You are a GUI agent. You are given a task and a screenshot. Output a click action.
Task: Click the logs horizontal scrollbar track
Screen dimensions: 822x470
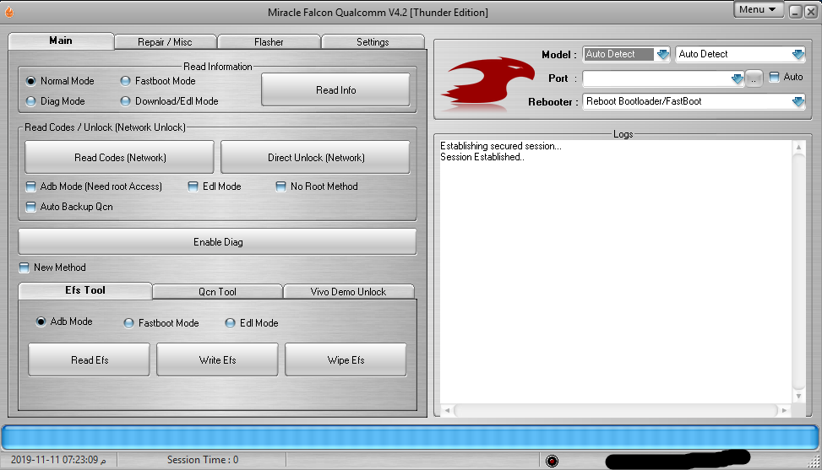pos(616,410)
